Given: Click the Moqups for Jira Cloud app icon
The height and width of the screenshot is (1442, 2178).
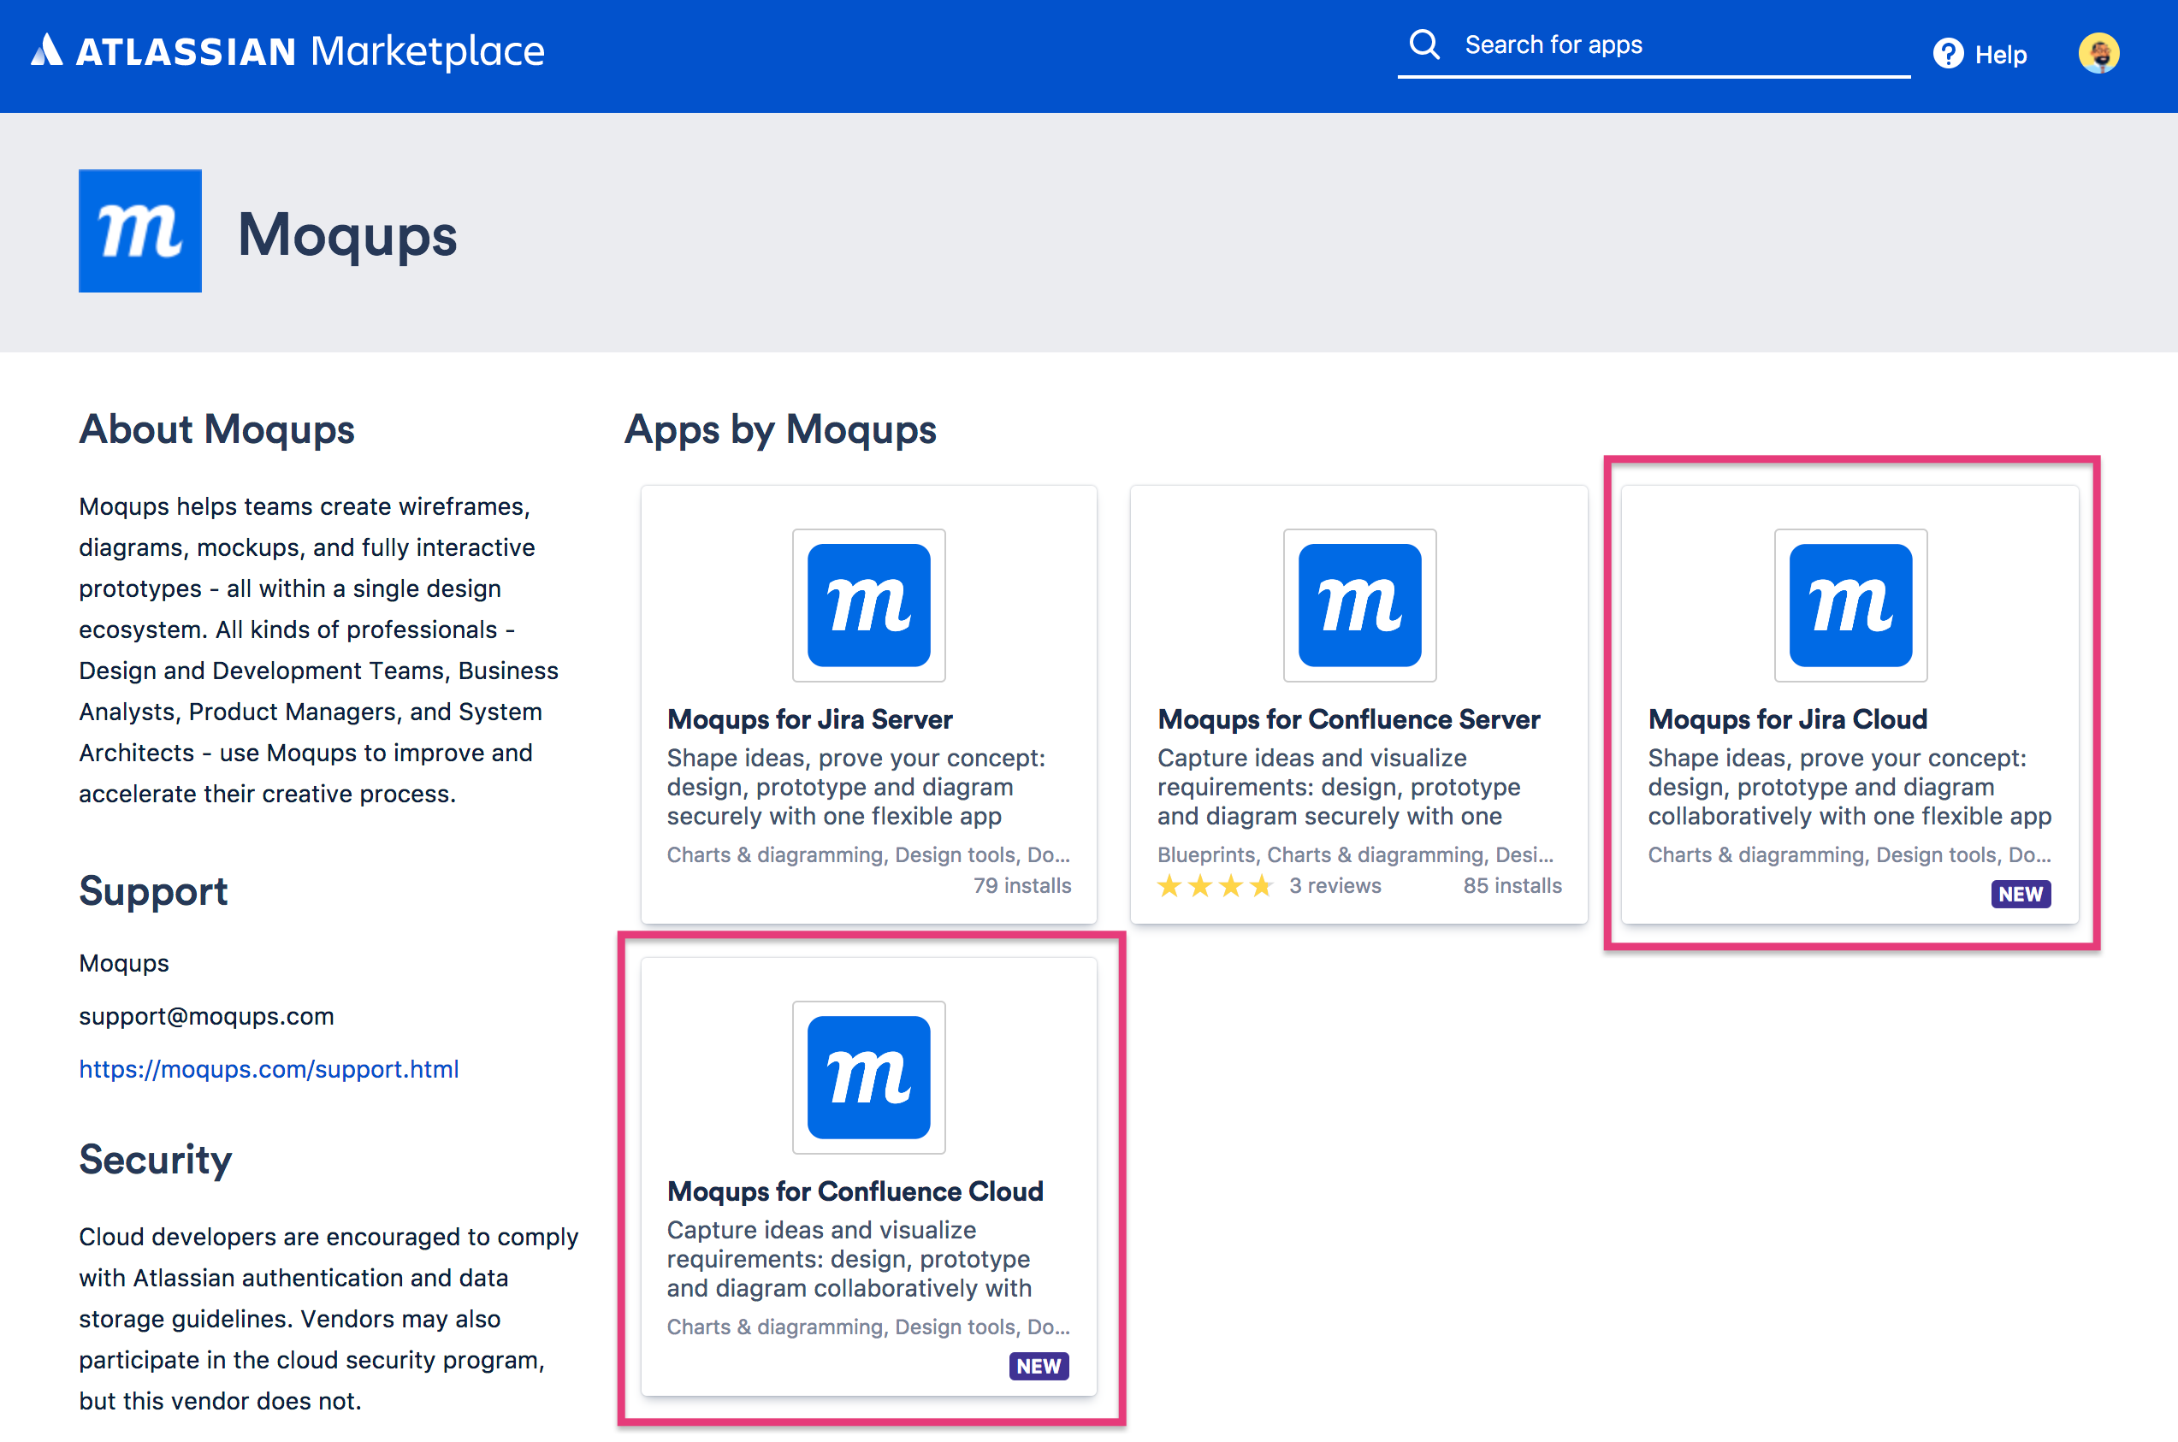Looking at the screenshot, I should tap(1850, 606).
